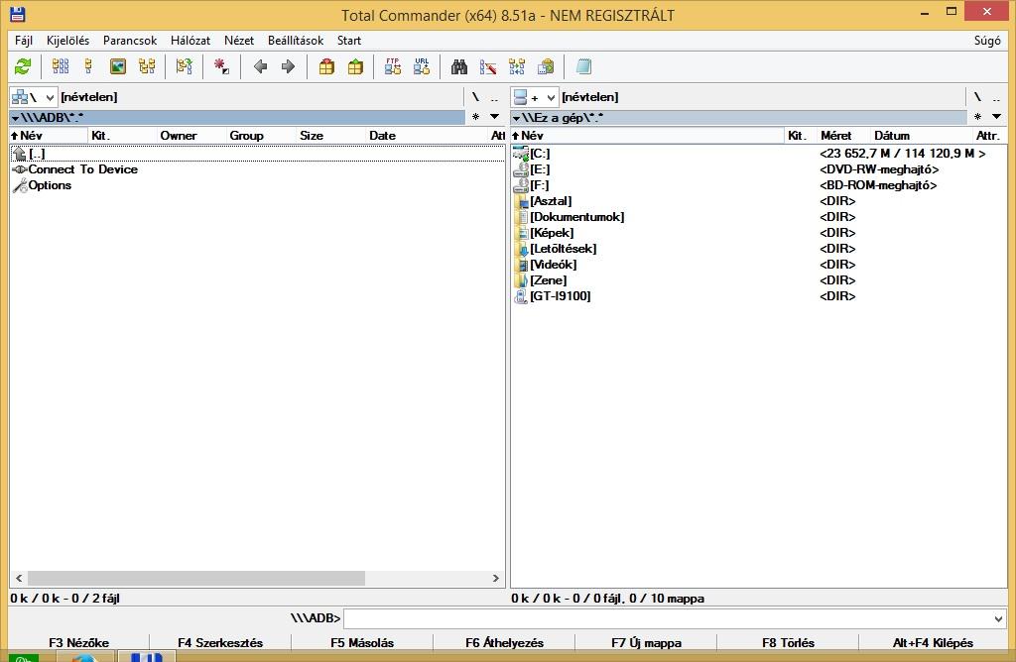Click the Back arrow toolbar icon
Viewport: 1016px width, 662px height.
[260, 66]
